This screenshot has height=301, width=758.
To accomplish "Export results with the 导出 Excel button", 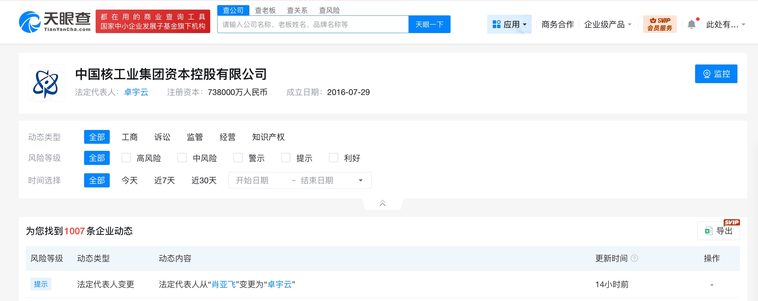I will point(719,231).
